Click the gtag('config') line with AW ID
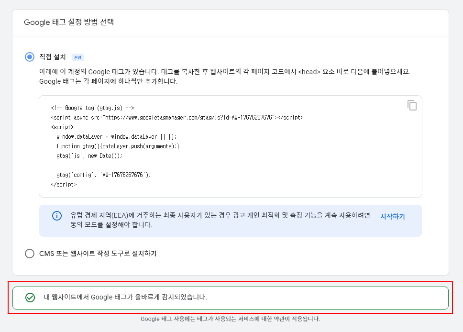This screenshot has height=332, width=463. tap(104, 175)
